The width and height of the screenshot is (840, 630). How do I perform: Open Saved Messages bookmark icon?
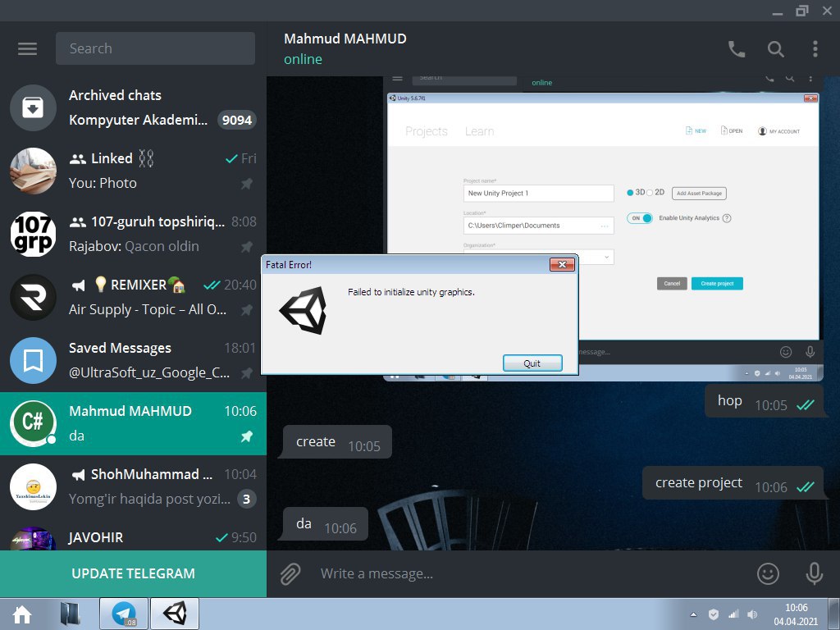pyautogui.click(x=33, y=361)
